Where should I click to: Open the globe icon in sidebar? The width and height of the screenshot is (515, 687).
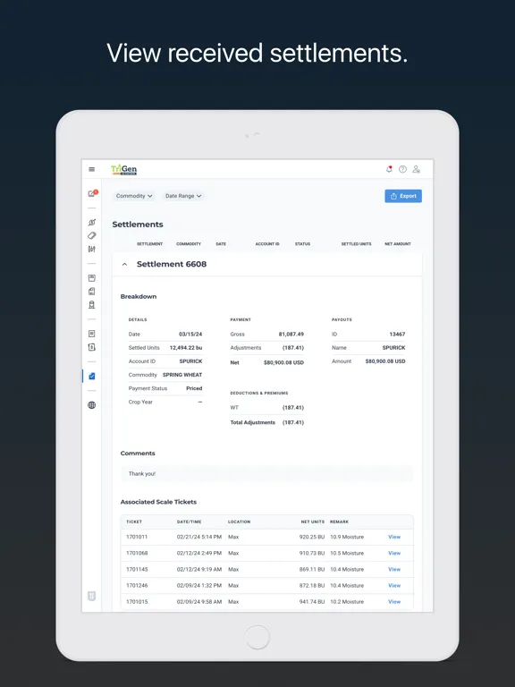[x=91, y=405]
